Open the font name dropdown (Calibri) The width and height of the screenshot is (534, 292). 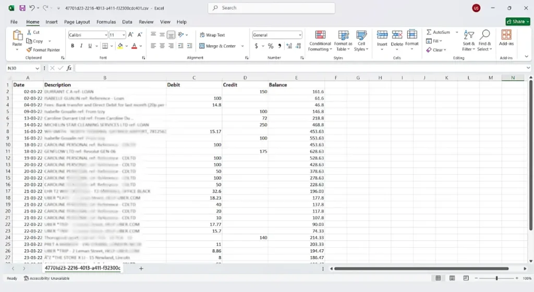[x=106, y=35]
